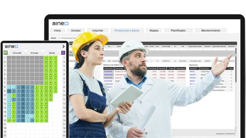Click the Componente column header
The image size is (246, 138).
109,68
